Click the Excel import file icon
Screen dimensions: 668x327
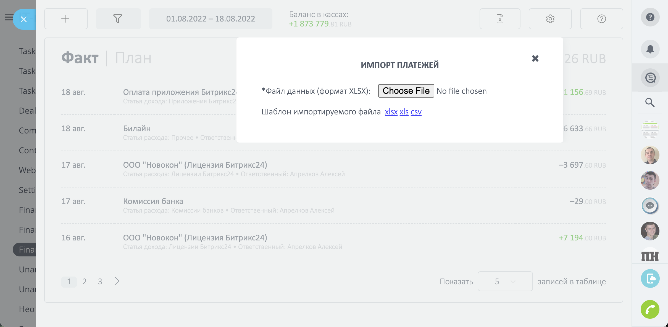click(500, 19)
